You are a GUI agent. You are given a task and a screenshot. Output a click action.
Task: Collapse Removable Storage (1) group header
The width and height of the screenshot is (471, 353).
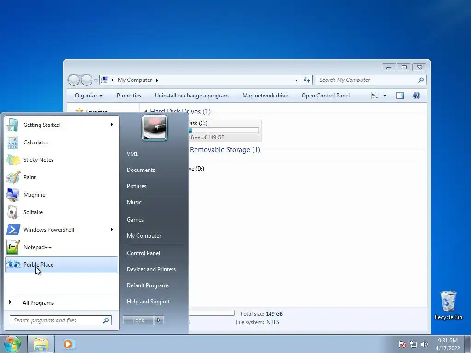224,150
